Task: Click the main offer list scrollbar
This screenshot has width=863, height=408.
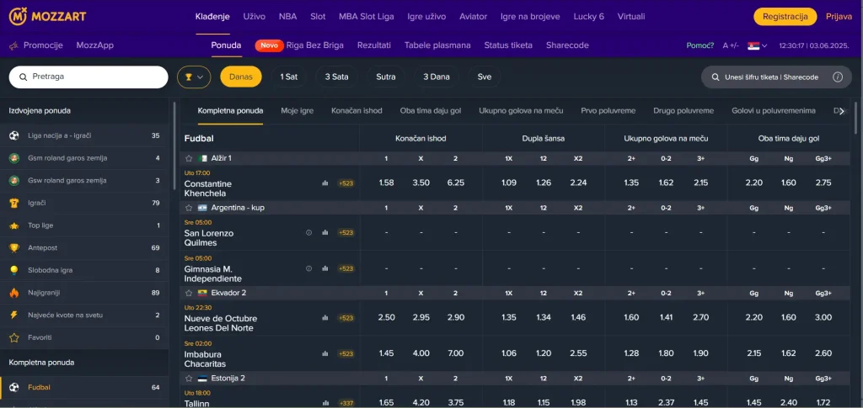Action: tap(856, 118)
